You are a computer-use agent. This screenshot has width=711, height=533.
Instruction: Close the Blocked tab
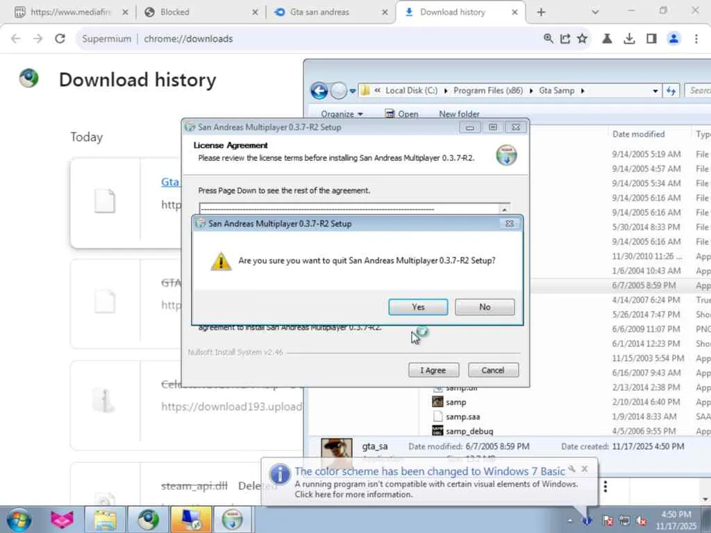click(255, 12)
